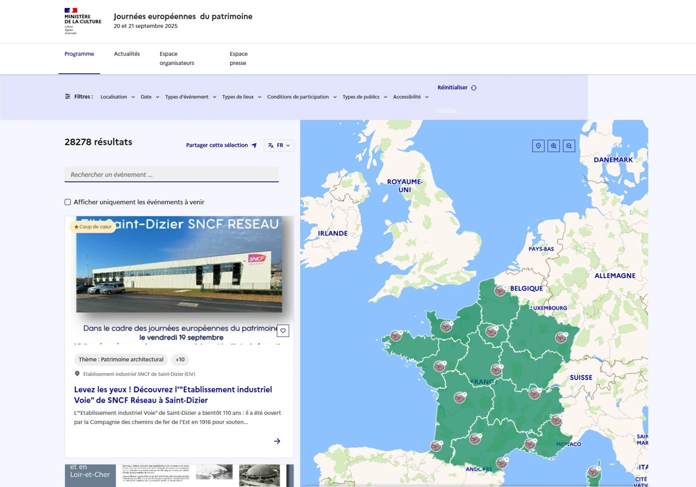Viewport: 696px width, 487px height.
Task: Zoom out on the map with the magnifier icon
Action: (568, 146)
